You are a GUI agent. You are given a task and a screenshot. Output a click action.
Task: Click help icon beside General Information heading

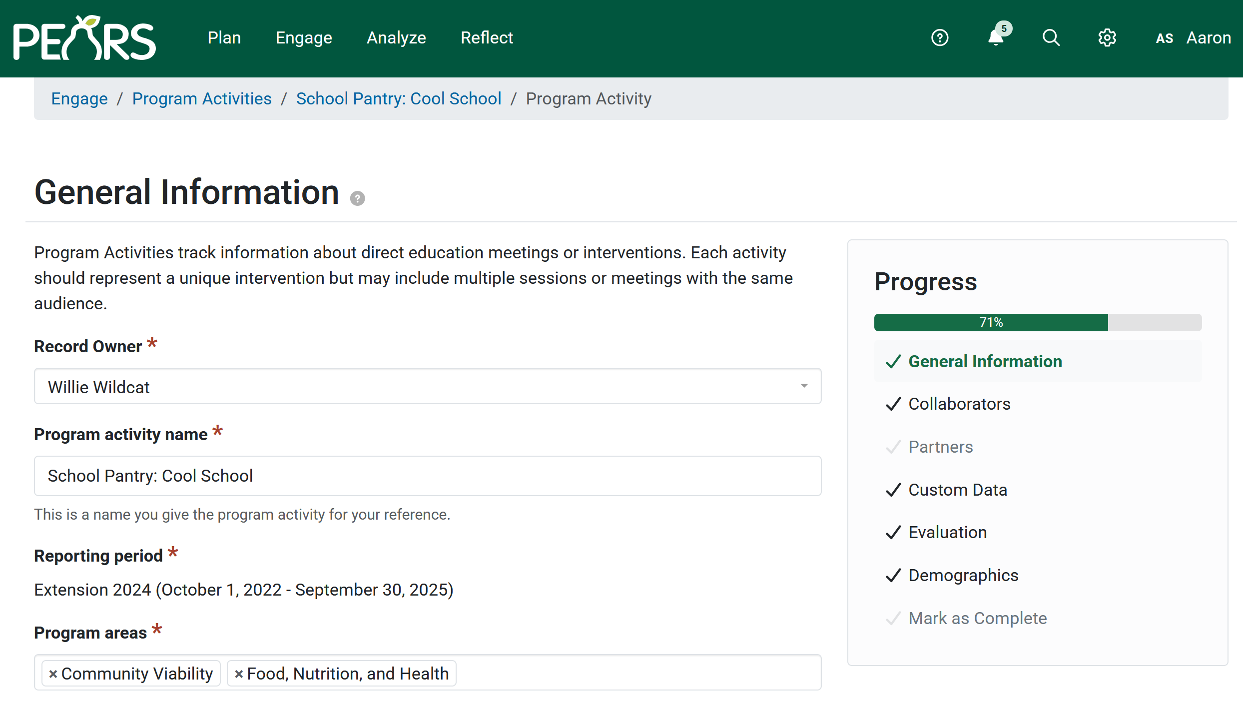(x=357, y=198)
